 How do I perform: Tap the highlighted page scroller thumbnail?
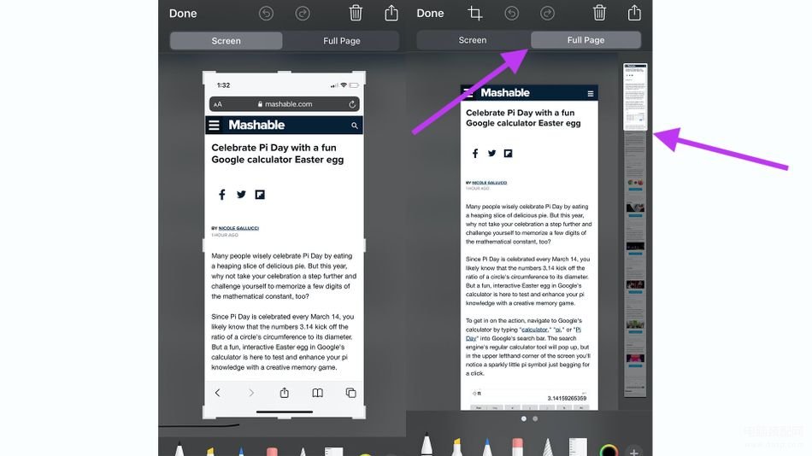tap(635, 96)
